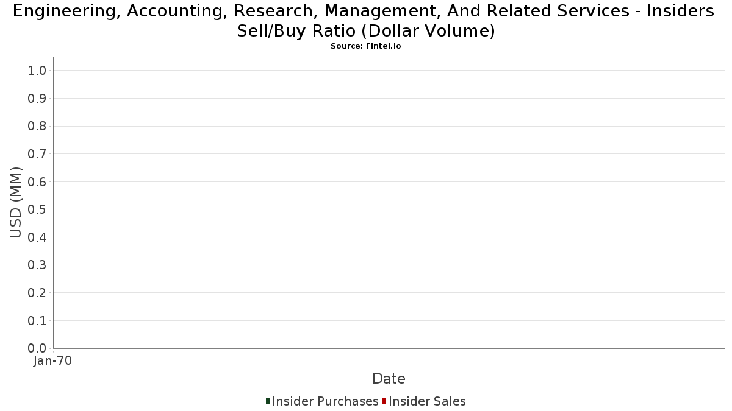
Task: Click the 0.4 y-axis tick label
Action: point(37,237)
